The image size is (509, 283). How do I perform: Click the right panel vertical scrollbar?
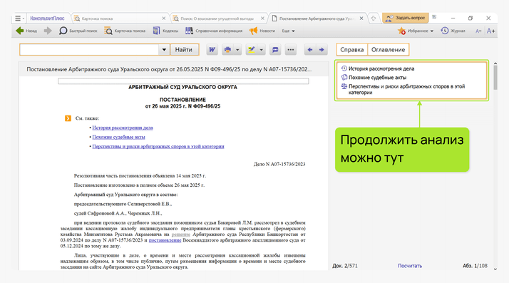click(495, 77)
